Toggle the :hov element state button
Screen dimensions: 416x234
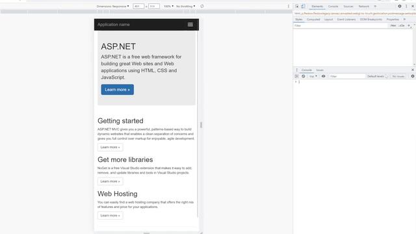click(x=393, y=26)
